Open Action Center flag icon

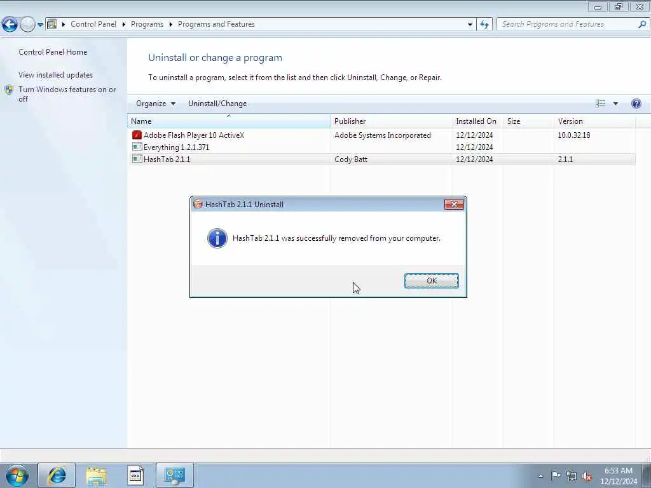556,475
